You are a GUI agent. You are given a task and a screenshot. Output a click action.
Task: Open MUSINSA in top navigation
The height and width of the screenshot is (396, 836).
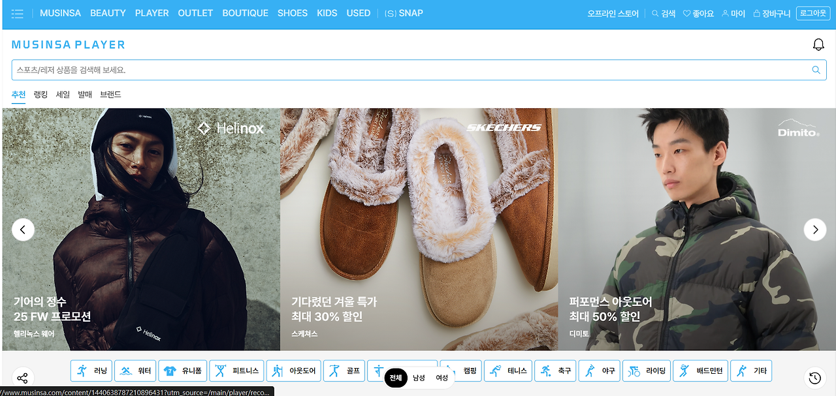[x=60, y=13]
